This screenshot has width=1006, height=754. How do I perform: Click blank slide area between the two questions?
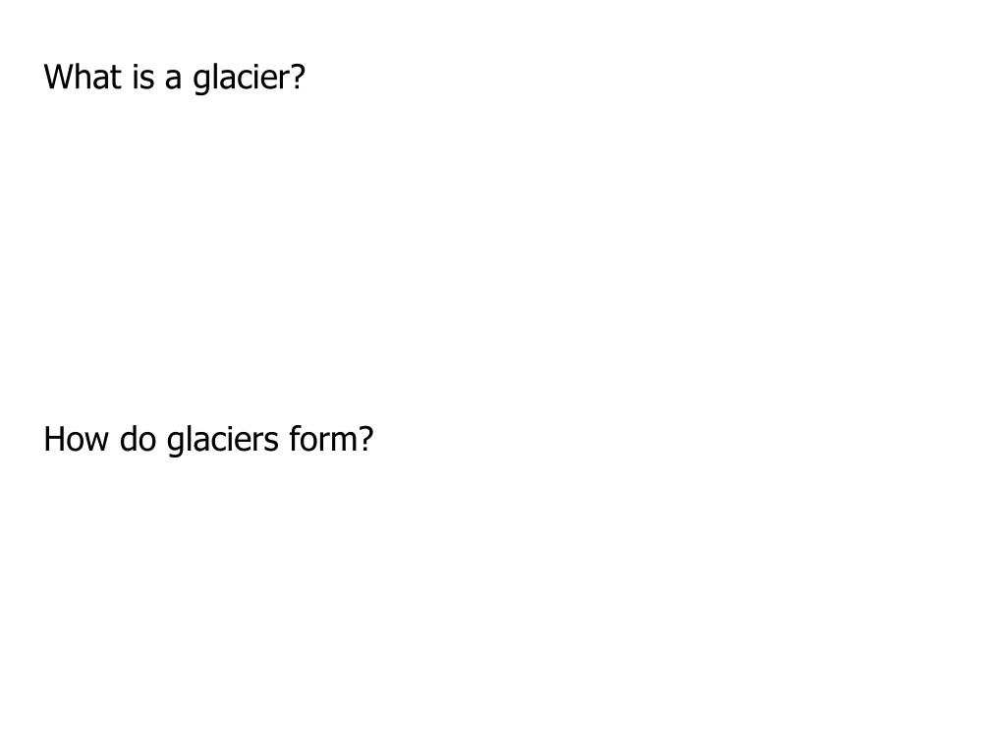click(x=503, y=256)
